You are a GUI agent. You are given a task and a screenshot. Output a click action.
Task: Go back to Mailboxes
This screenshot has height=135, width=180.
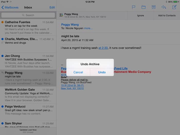point(10,7)
